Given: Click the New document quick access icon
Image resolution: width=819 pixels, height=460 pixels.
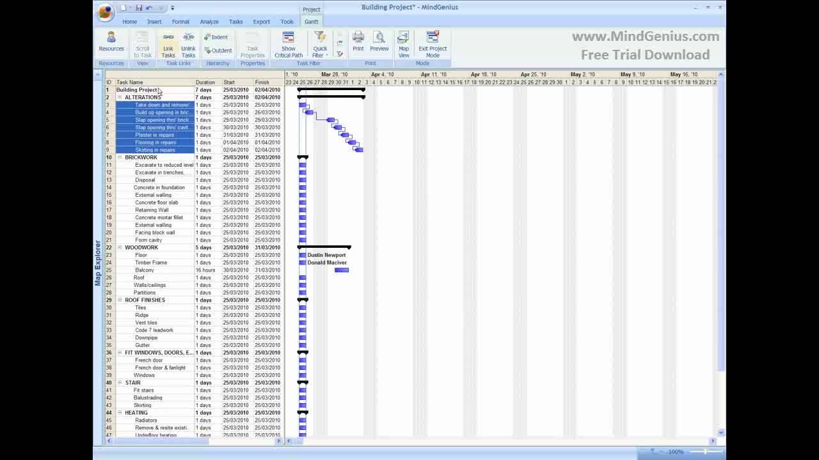Looking at the screenshot, I should tap(123, 8).
